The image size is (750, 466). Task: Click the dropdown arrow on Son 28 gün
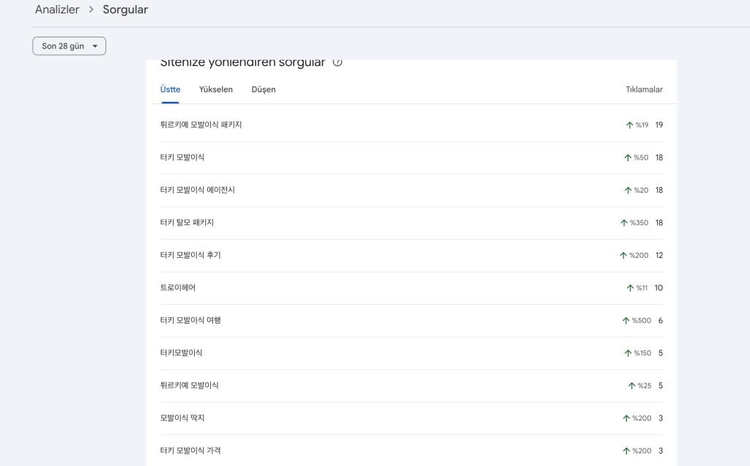tap(95, 46)
